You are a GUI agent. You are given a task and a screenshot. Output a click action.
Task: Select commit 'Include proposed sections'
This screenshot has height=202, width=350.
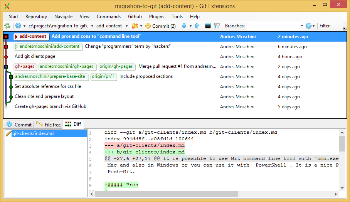[146, 77]
